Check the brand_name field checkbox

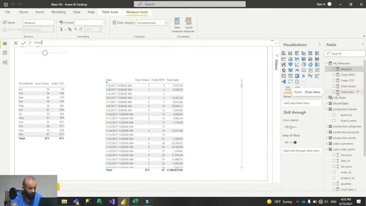pyautogui.click(x=334, y=121)
